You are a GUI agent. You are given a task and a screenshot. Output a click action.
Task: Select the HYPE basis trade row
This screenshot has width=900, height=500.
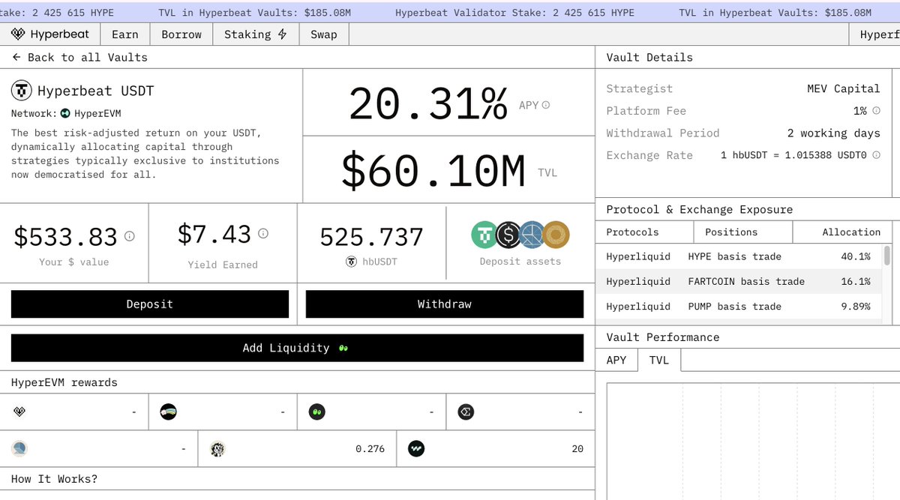point(739,256)
